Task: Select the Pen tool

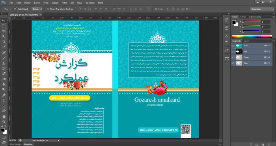Action: [x=4, y=95]
